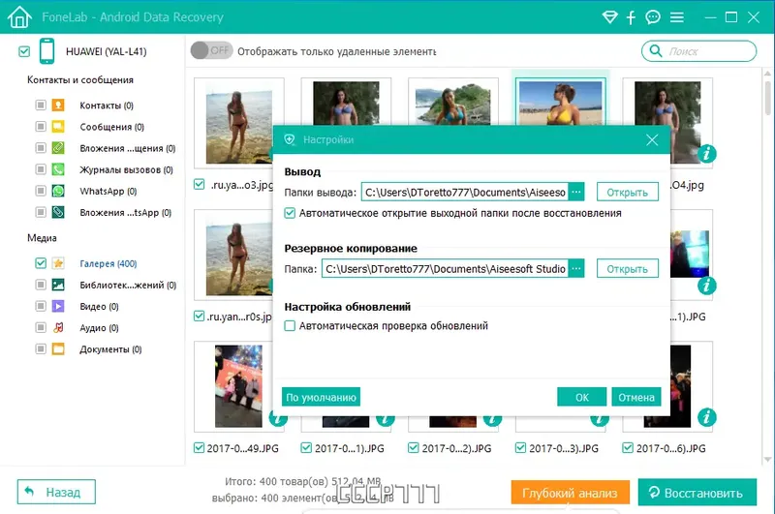
Task: Click the Галерея star icon
Action: tap(58, 263)
